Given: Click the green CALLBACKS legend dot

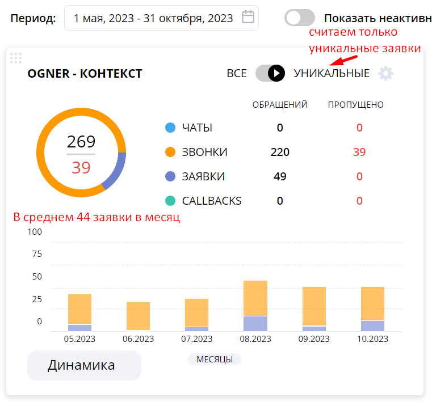Looking at the screenshot, I should [170, 201].
